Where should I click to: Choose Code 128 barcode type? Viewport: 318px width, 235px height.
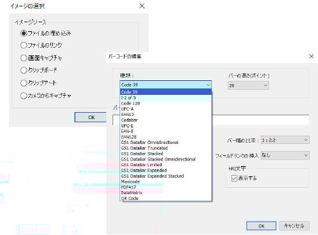(x=166, y=103)
